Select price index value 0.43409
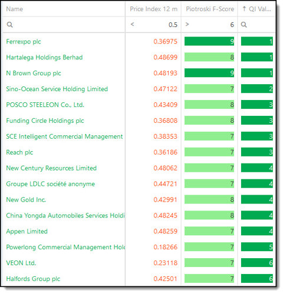 166,105
